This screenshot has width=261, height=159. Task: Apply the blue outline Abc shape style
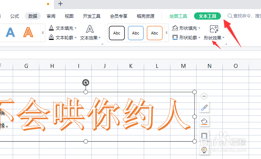click(136, 33)
